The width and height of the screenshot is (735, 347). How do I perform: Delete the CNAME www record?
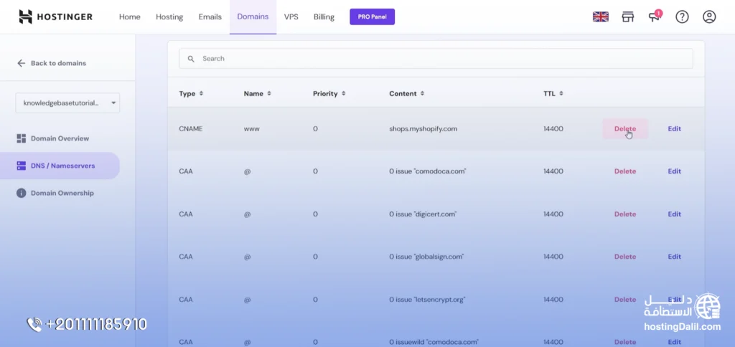coord(624,129)
